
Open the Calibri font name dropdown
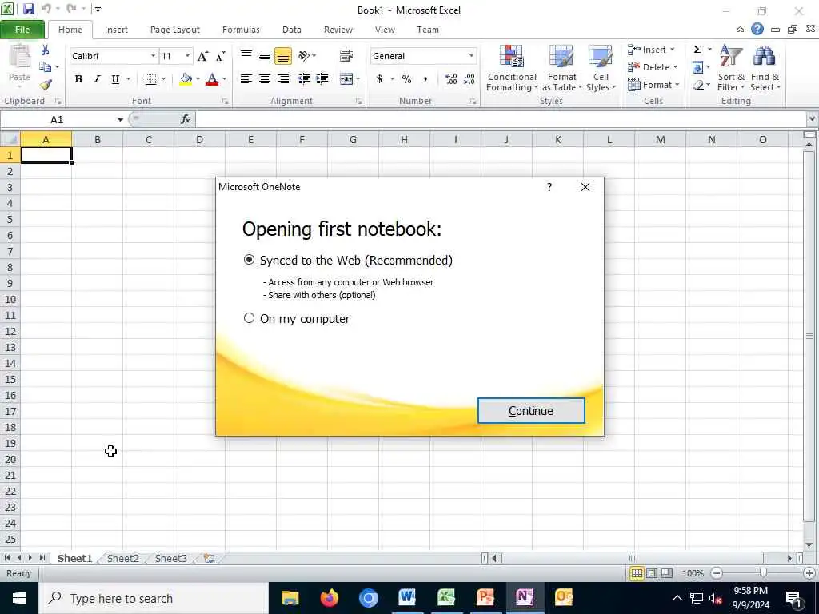pos(153,56)
